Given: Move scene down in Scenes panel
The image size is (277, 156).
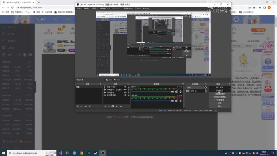Looking at the screenshot, I should (x=90, y=106).
